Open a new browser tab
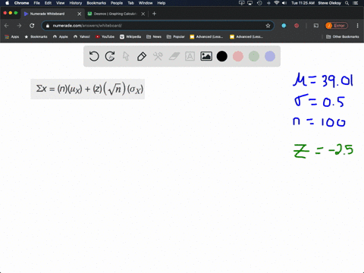Viewport: 364px width, 273px height. tap(154, 14)
